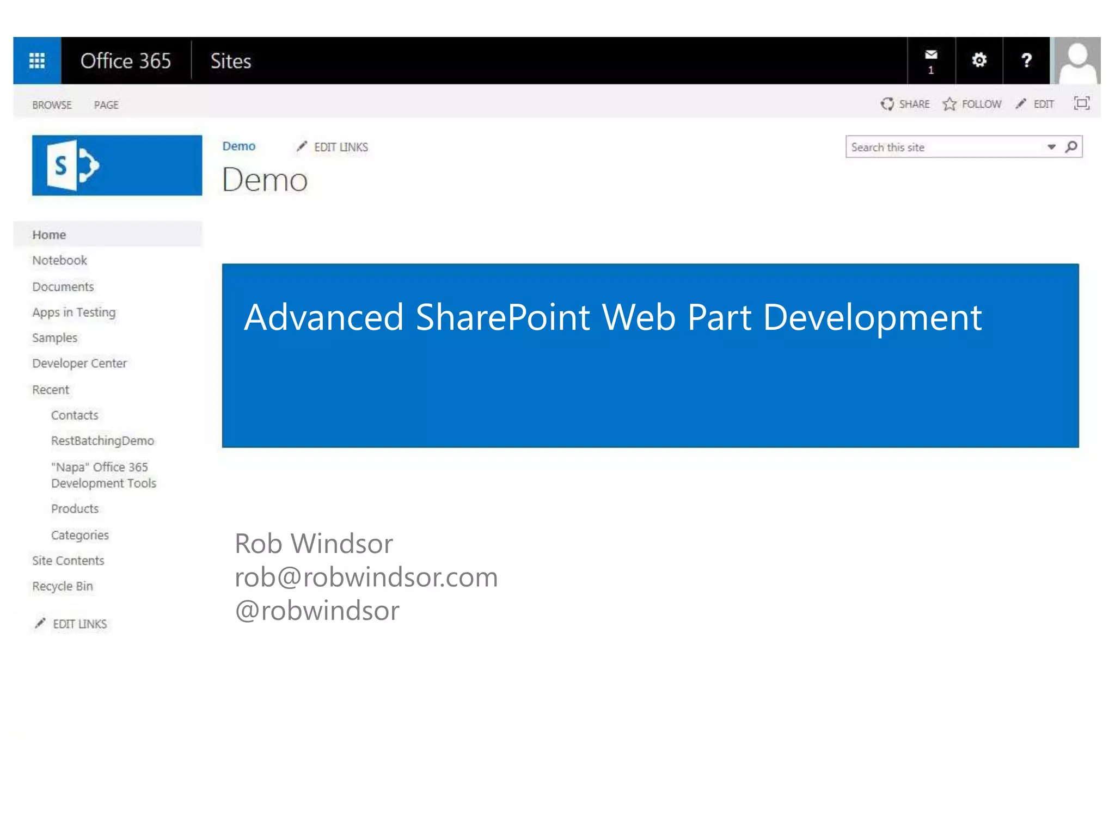The width and height of the screenshot is (1115, 836).
Task: Open the Documents link in sidebar
Action: pos(63,286)
